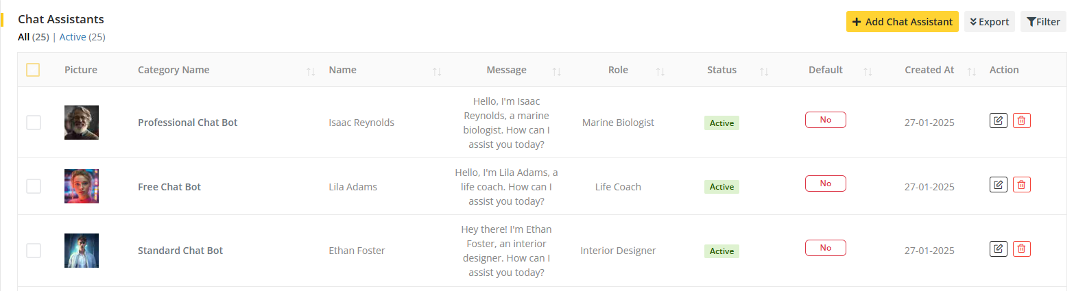Click the Active status badge for Lila Adams

721,187
